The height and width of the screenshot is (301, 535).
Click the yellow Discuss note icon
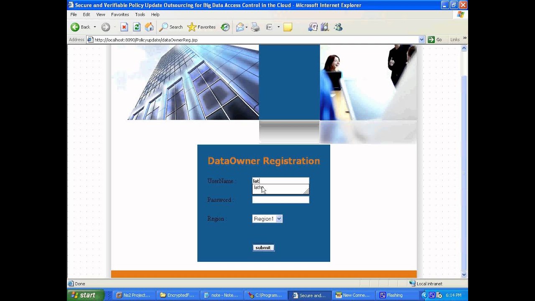288,27
